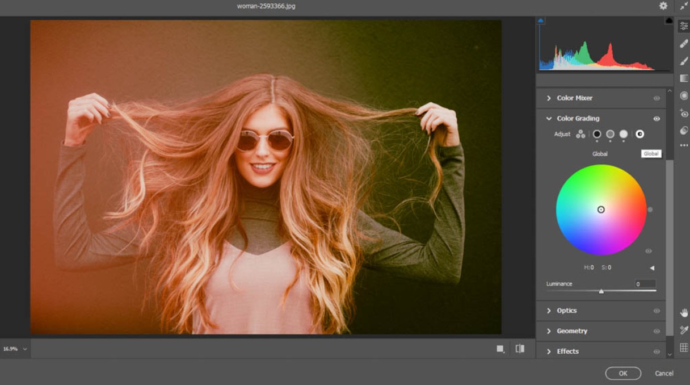Click OK to apply changes
Screen dimensions: 690x385
623,373
